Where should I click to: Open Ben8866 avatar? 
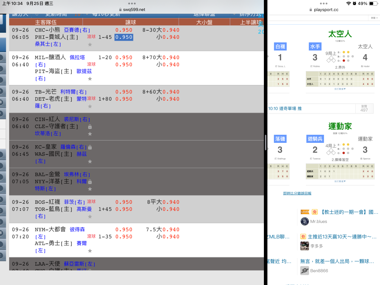pos(305,271)
